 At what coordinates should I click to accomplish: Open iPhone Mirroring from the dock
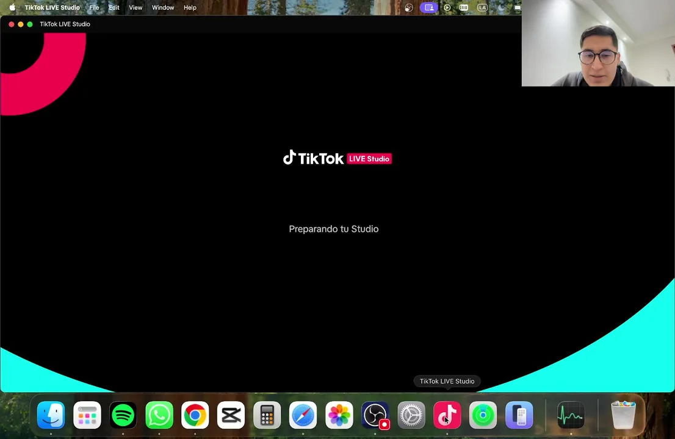tap(519, 415)
